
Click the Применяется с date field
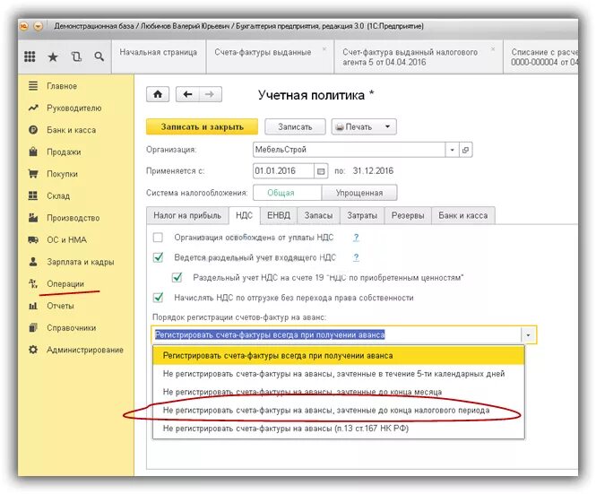pyautogui.click(x=283, y=171)
